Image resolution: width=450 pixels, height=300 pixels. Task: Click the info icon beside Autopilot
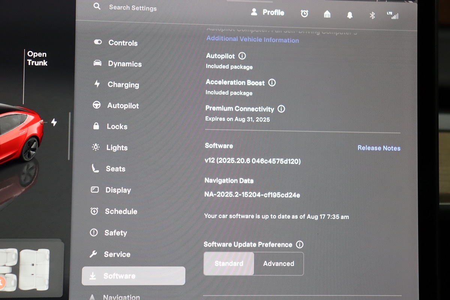(x=242, y=56)
